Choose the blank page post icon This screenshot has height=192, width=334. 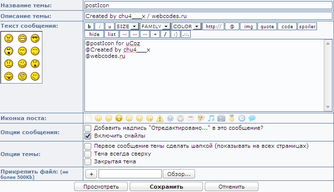(88, 118)
